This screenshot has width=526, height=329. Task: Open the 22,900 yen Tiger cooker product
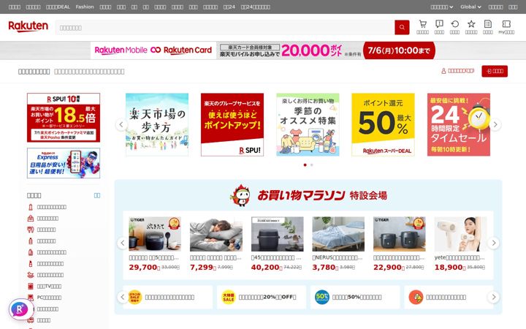pos(399,244)
